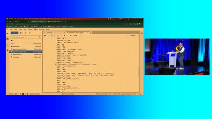Click the search magnifier in filter box
This screenshot has height=119, width=212.
(x=39, y=37)
